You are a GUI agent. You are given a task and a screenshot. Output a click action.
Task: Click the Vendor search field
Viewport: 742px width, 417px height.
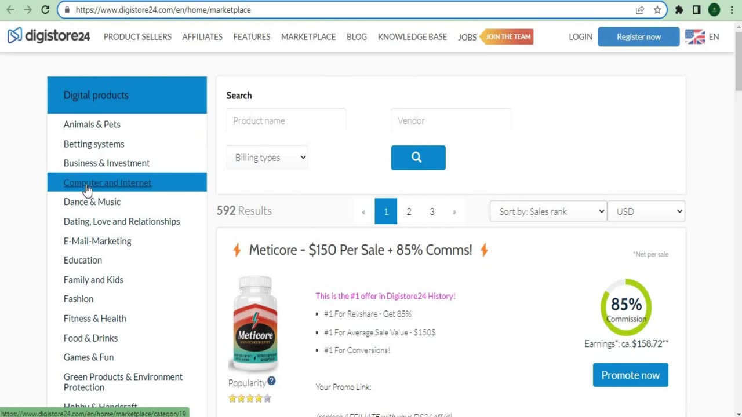tap(451, 120)
